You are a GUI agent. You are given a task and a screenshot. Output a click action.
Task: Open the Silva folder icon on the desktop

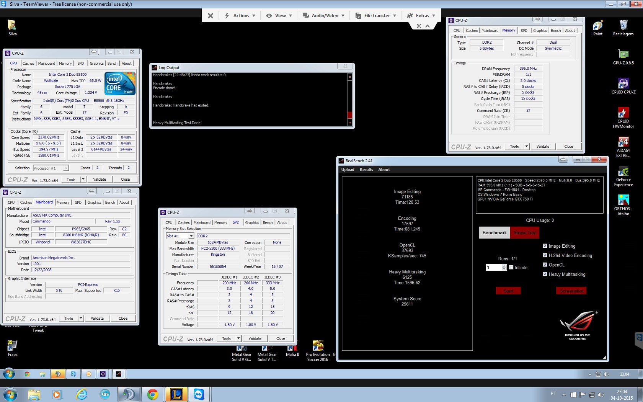click(x=12, y=28)
